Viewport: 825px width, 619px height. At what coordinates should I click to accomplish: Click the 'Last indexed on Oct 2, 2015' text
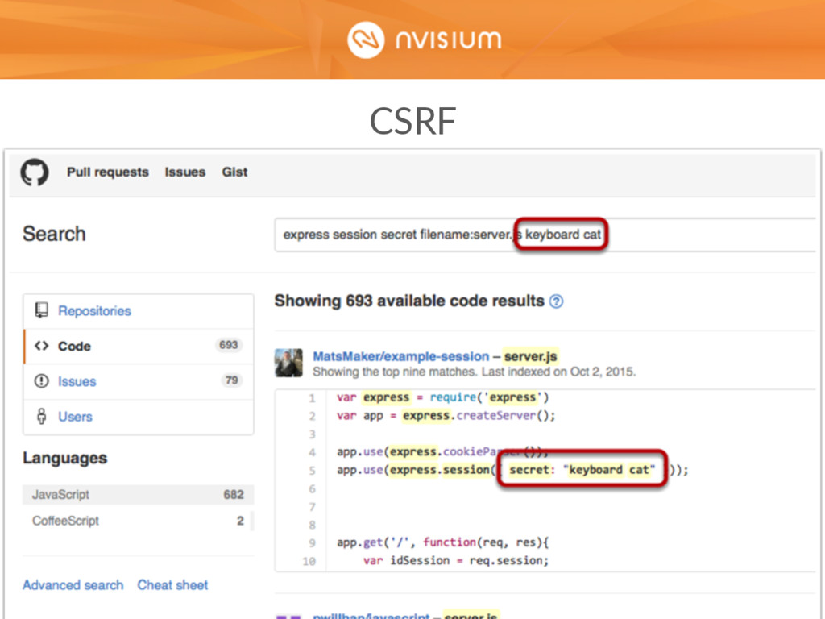pos(559,372)
